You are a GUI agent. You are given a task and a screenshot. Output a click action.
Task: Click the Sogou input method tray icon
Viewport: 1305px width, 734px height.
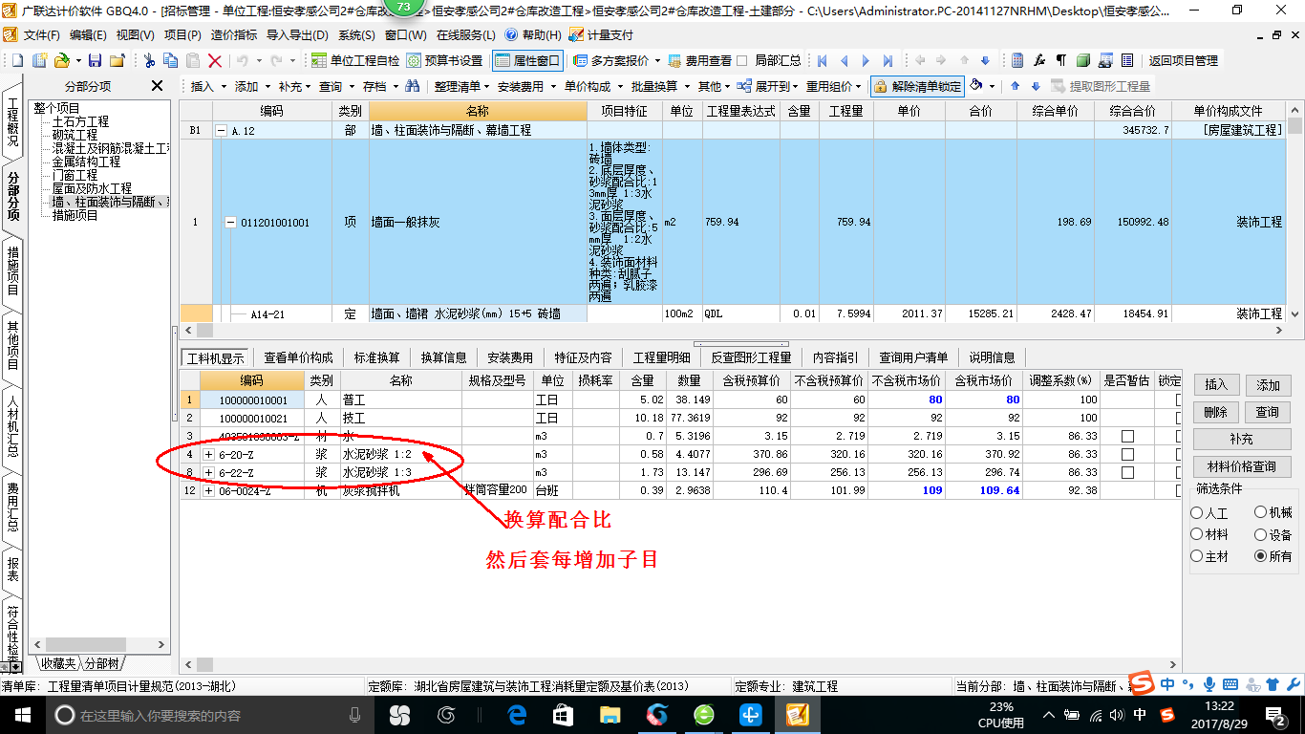(x=1166, y=715)
